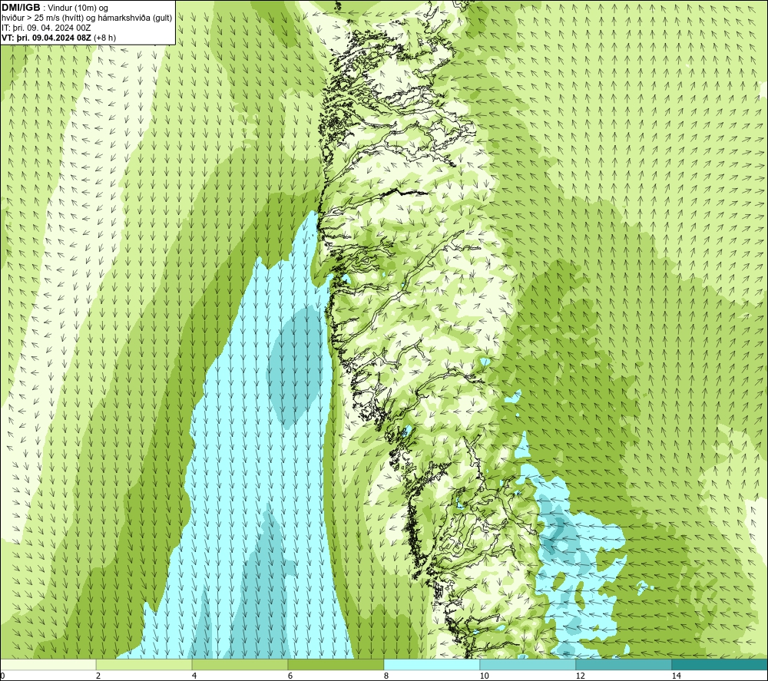Click the 0–2 m/s pale legend swatch
The image size is (768, 681).
48,664
